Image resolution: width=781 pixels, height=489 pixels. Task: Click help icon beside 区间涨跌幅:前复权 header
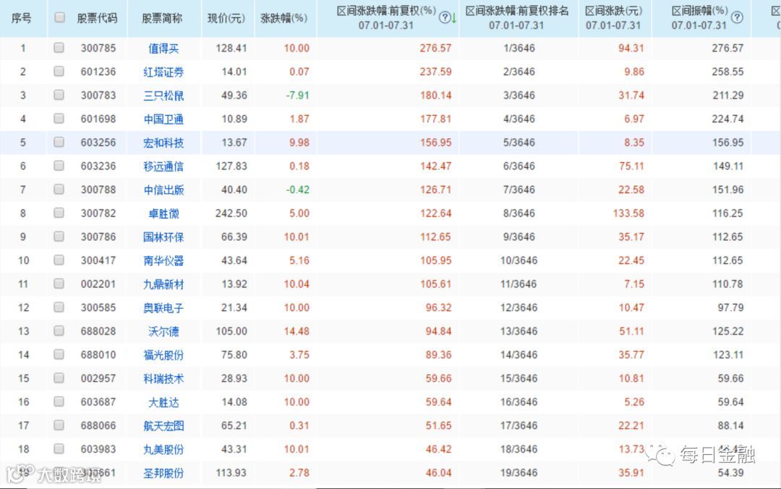click(445, 17)
